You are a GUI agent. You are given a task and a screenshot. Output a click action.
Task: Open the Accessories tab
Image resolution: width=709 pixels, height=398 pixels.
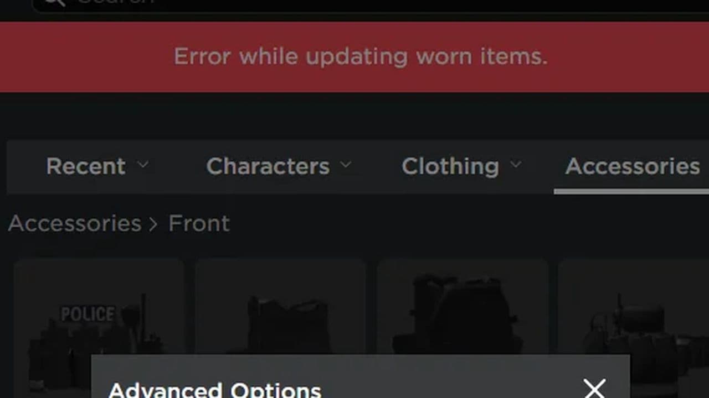pos(633,166)
